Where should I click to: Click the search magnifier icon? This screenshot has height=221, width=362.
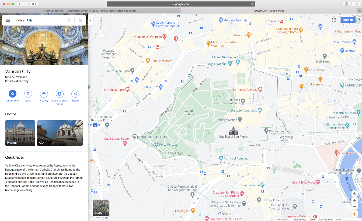(69, 20)
